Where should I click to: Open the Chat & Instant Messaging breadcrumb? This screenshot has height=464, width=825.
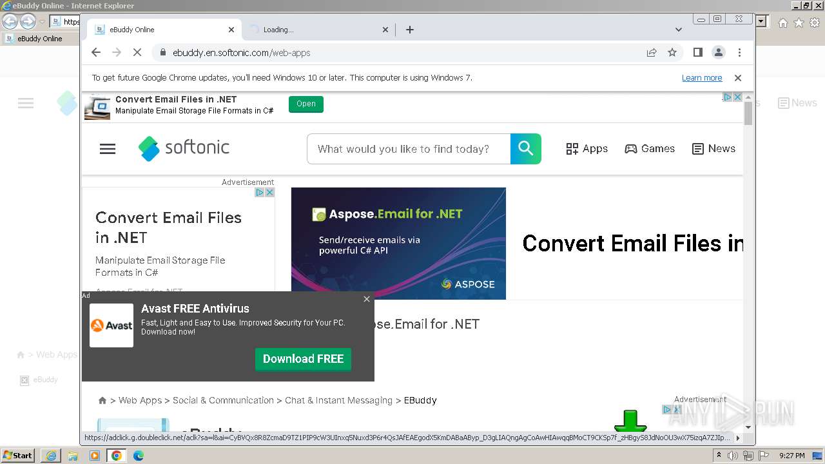coord(338,400)
